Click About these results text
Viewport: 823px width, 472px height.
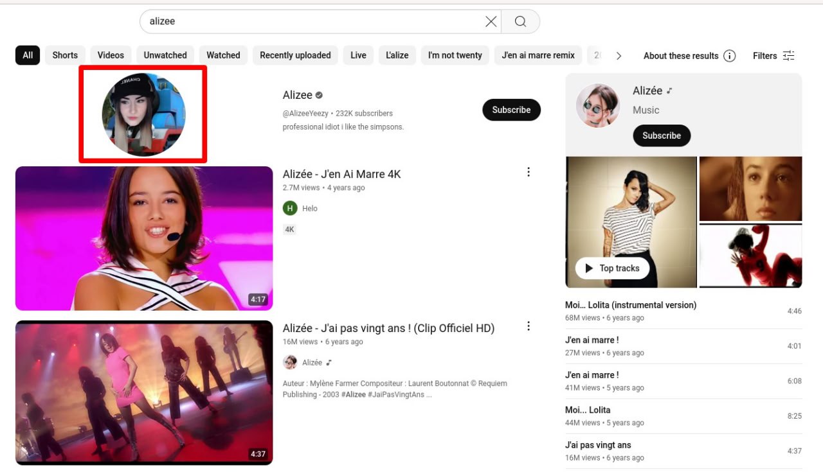pos(681,56)
